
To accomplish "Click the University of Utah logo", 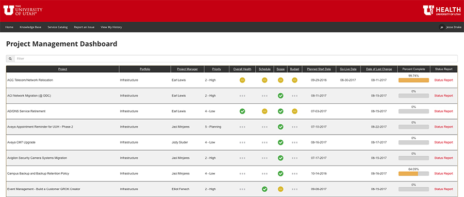I will (23, 10).
